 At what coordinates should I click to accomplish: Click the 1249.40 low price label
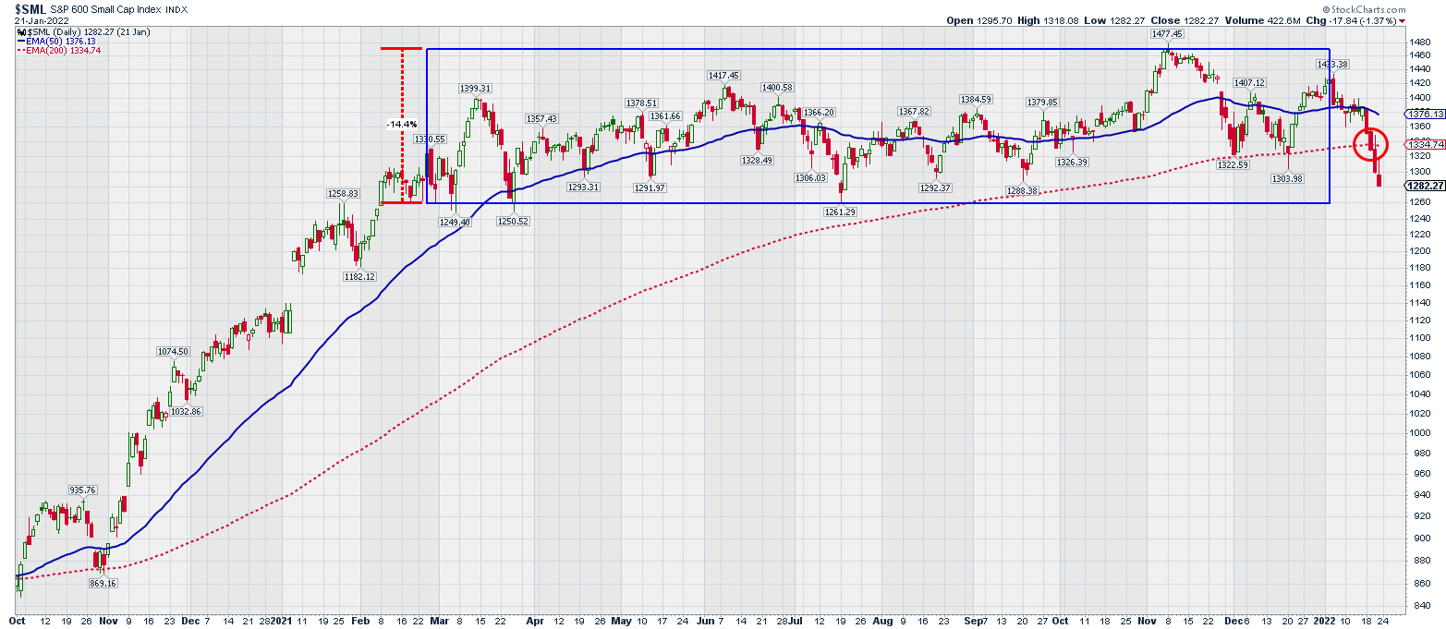point(455,222)
